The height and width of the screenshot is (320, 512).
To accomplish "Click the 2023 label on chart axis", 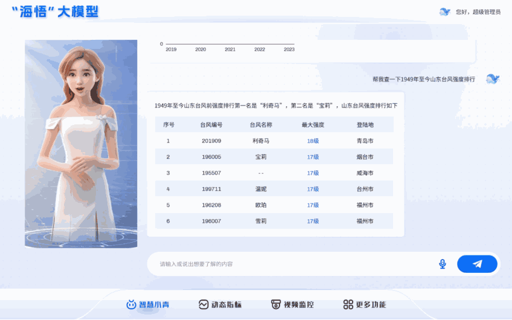I will [289, 50].
